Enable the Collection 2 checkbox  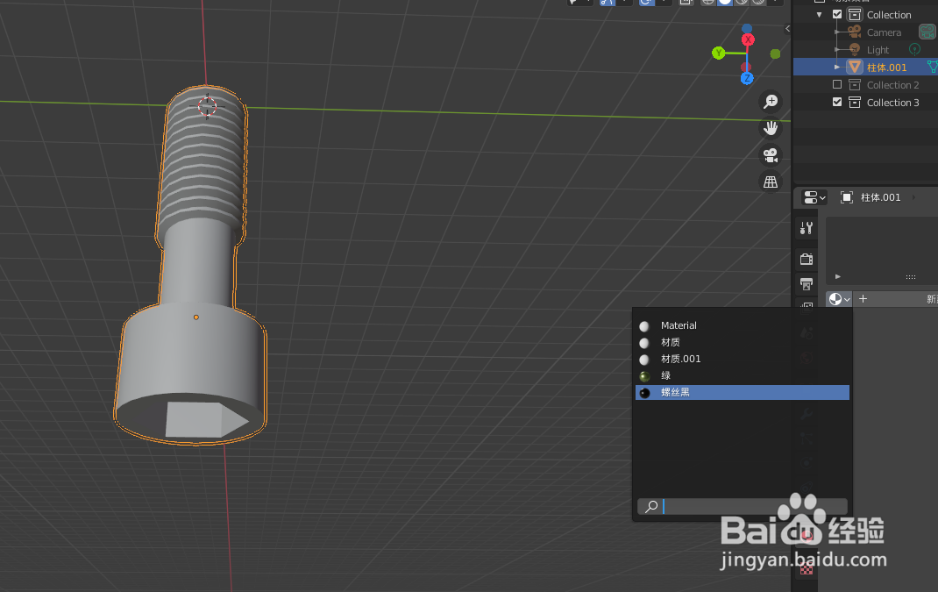tap(837, 84)
